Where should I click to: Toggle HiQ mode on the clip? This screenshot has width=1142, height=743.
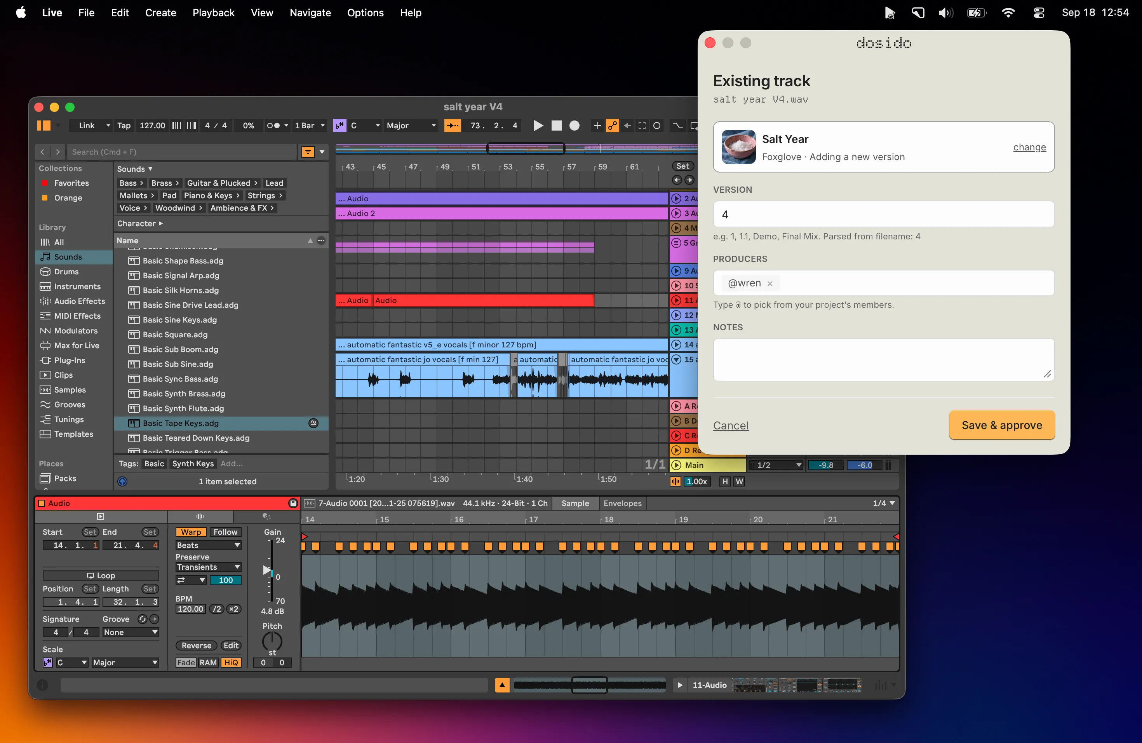tap(231, 663)
